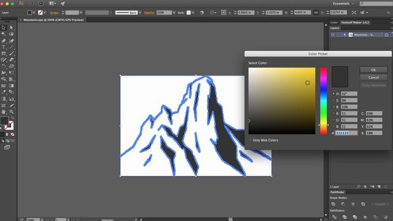Toggle visibility of the Mountains layer
Image resolution: width=393 pixels, height=221 pixels.
click(333, 35)
